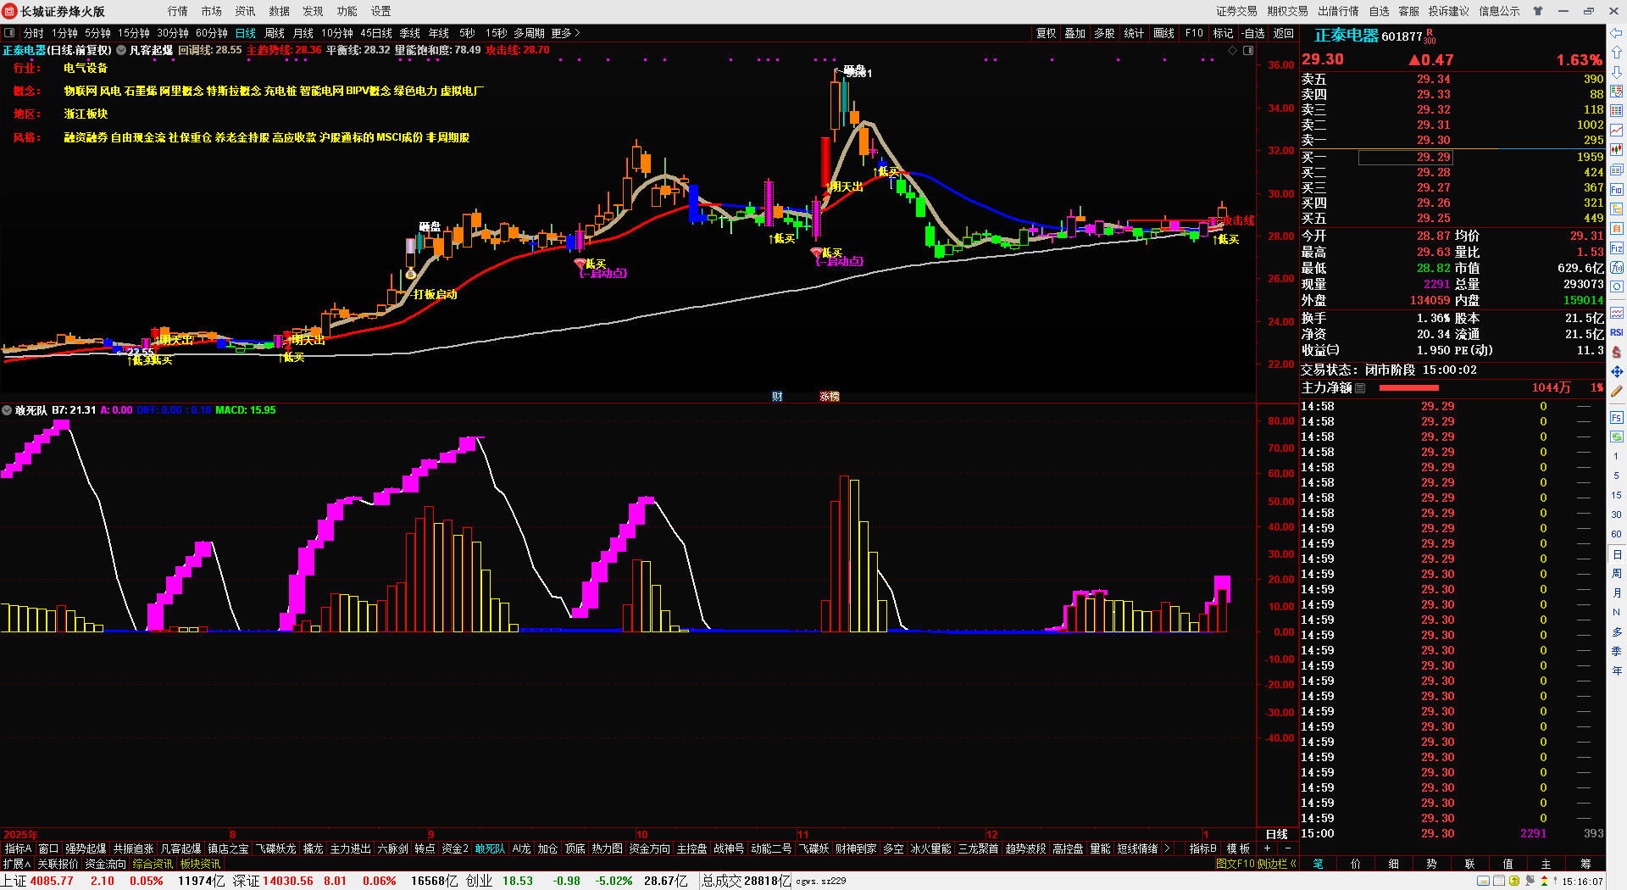Image resolution: width=1627 pixels, height=890 pixels.
Task: Click the T-shirt skin icon in title bar
Action: tap(1538, 11)
